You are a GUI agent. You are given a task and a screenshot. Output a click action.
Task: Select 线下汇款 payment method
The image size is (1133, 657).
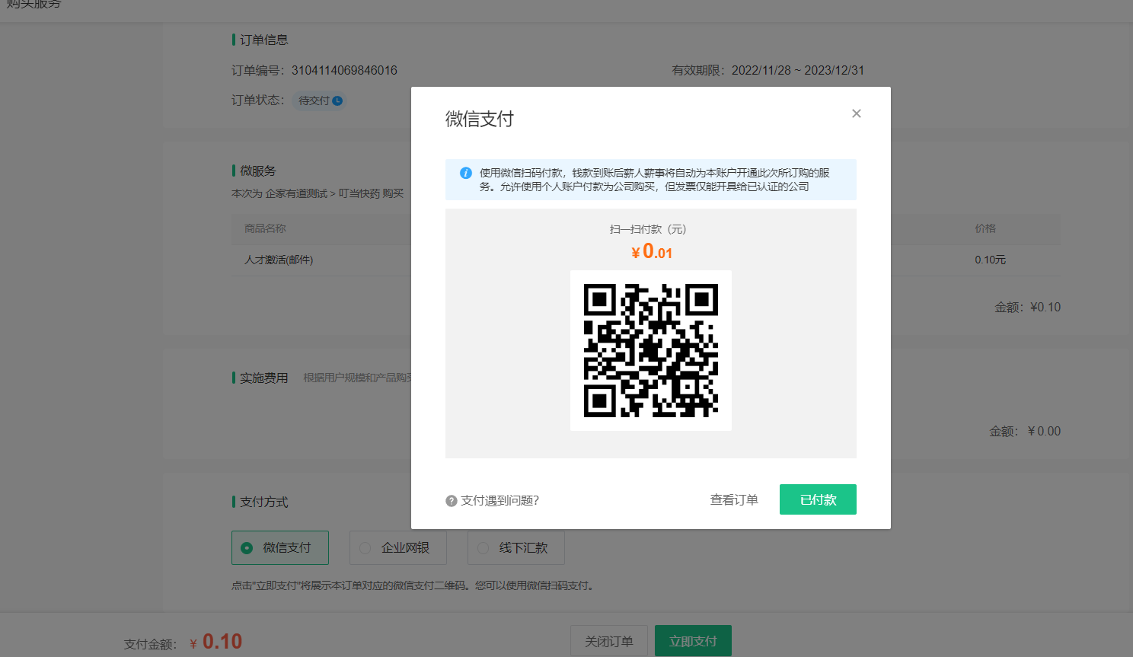(516, 547)
